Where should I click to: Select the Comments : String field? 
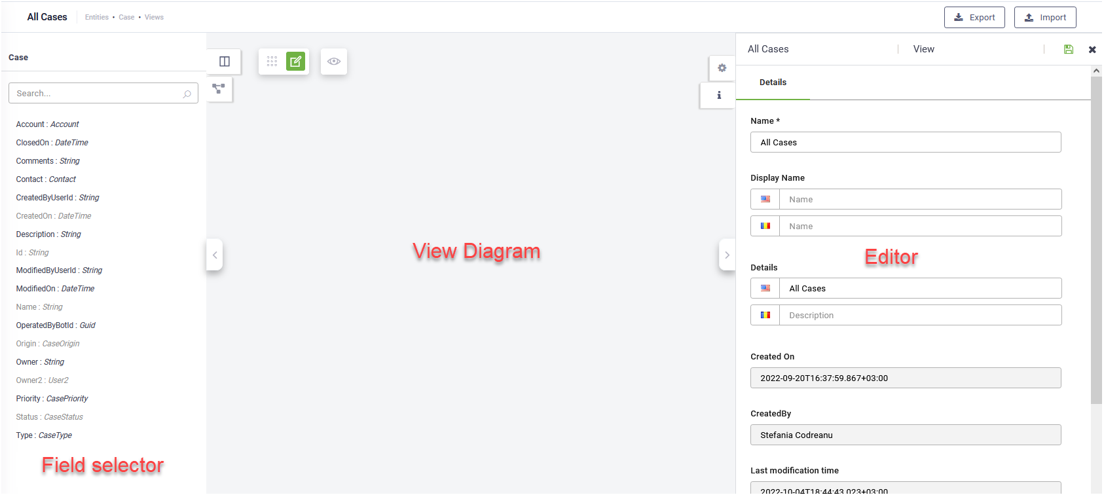[48, 161]
